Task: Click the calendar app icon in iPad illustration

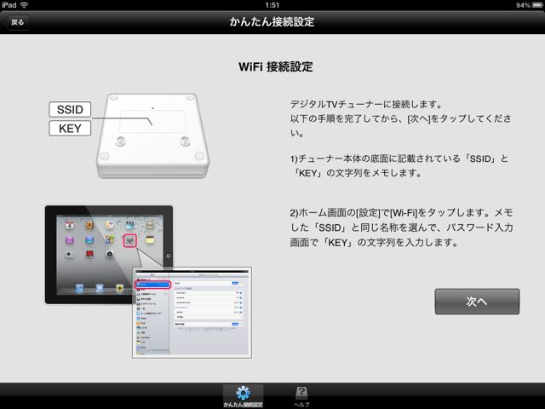Action: (70, 225)
